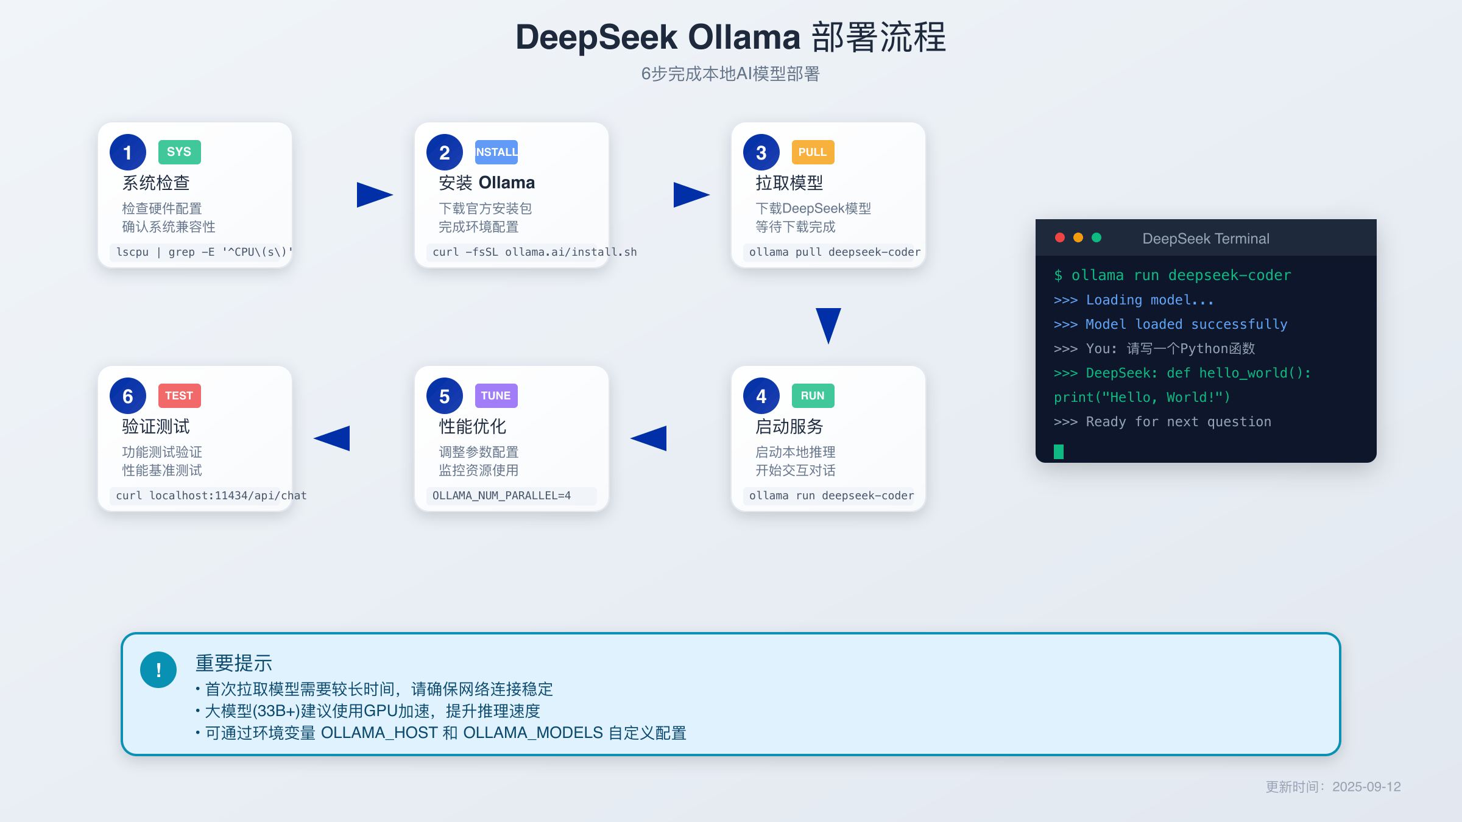This screenshot has height=822, width=1462.
Task: Click the subtitle 6步完成本地AI模型部署
Action: pyautogui.click(x=730, y=74)
